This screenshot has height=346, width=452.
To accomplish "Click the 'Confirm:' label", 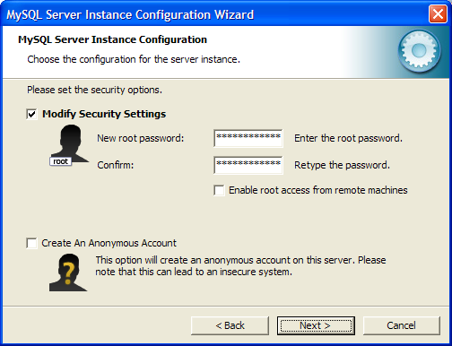I will 116,165.
